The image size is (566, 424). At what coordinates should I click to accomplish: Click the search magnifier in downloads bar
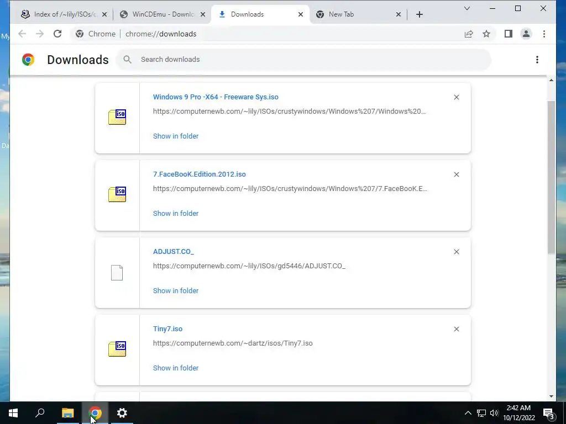point(127,60)
